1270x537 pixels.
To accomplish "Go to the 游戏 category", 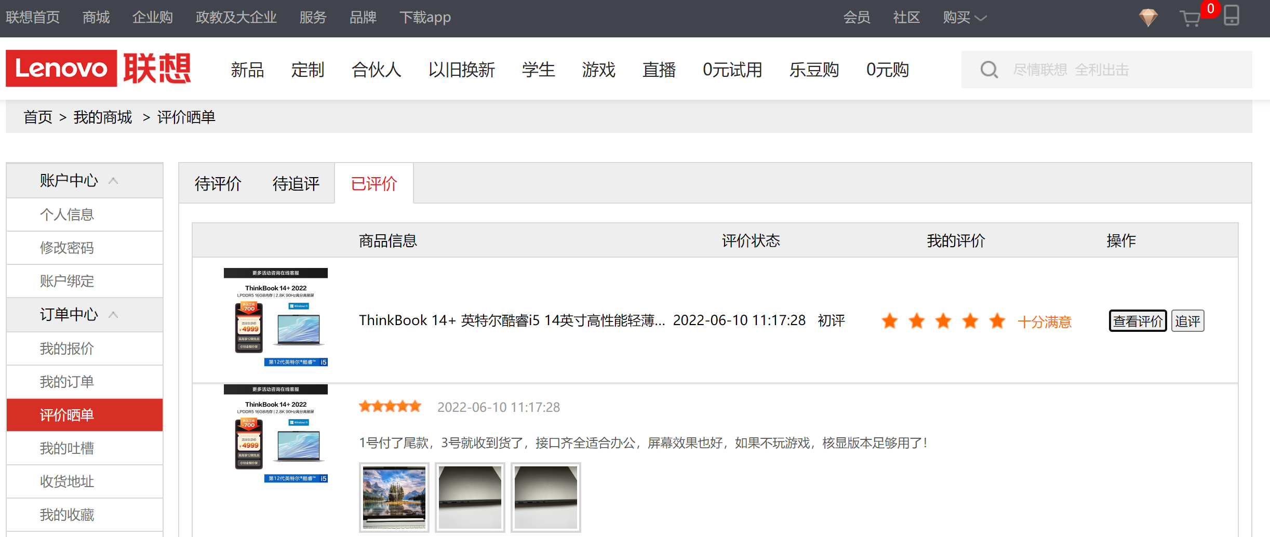I will pyautogui.click(x=598, y=70).
